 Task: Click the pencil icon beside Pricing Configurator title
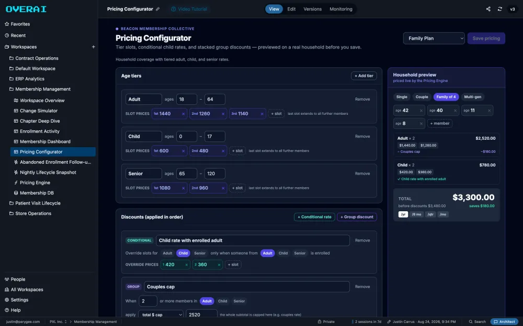click(158, 9)
